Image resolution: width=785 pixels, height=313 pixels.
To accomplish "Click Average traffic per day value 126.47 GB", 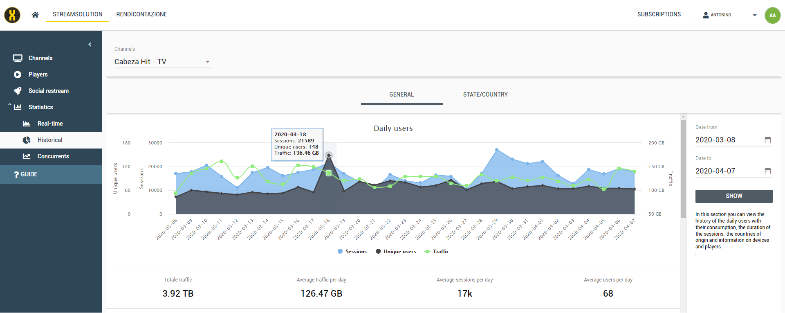I will click(x=321, y=294).
